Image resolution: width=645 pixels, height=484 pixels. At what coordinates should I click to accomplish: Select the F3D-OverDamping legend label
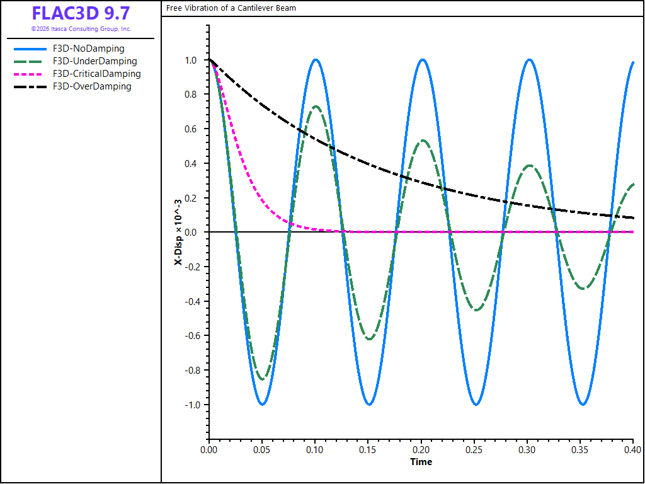point(92,86)
